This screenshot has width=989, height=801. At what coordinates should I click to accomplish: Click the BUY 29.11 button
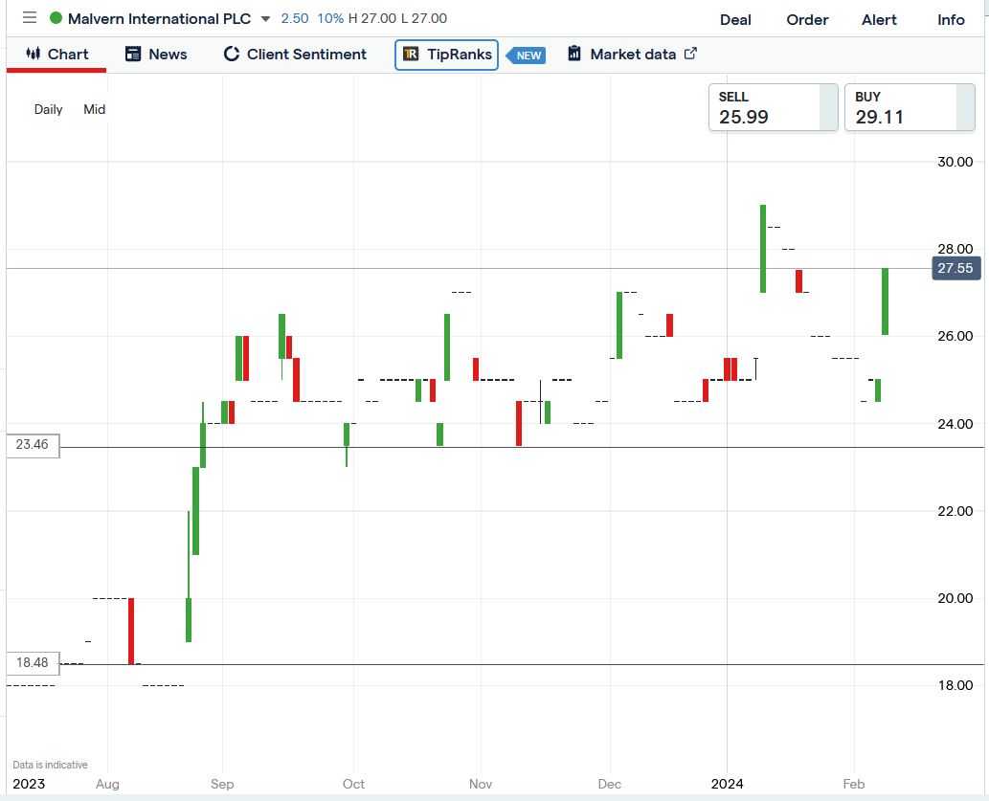pyautogui.click(x=910, y=107)
